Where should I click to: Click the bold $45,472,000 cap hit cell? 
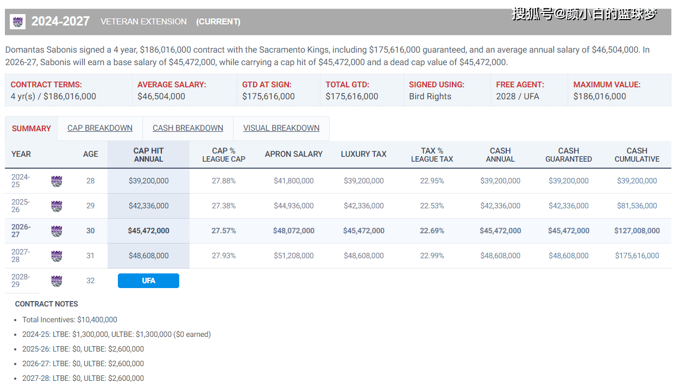point(148,231)
